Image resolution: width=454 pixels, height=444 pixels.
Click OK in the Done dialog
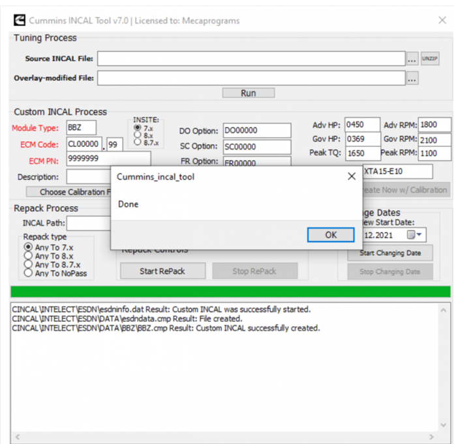click(331, 234)
